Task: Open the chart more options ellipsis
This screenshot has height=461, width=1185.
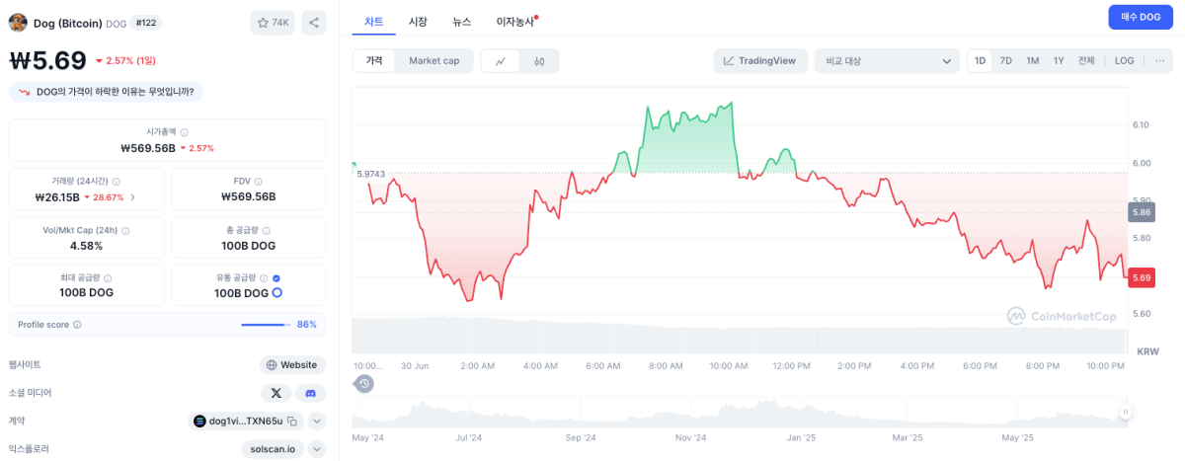Action: 1159,60
